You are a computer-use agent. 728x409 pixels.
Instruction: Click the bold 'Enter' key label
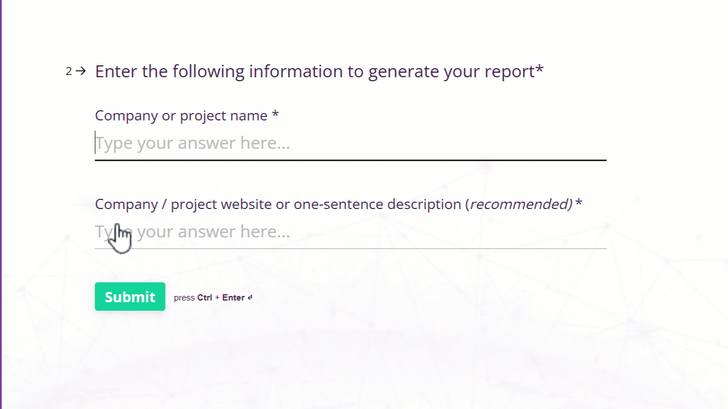233,298
